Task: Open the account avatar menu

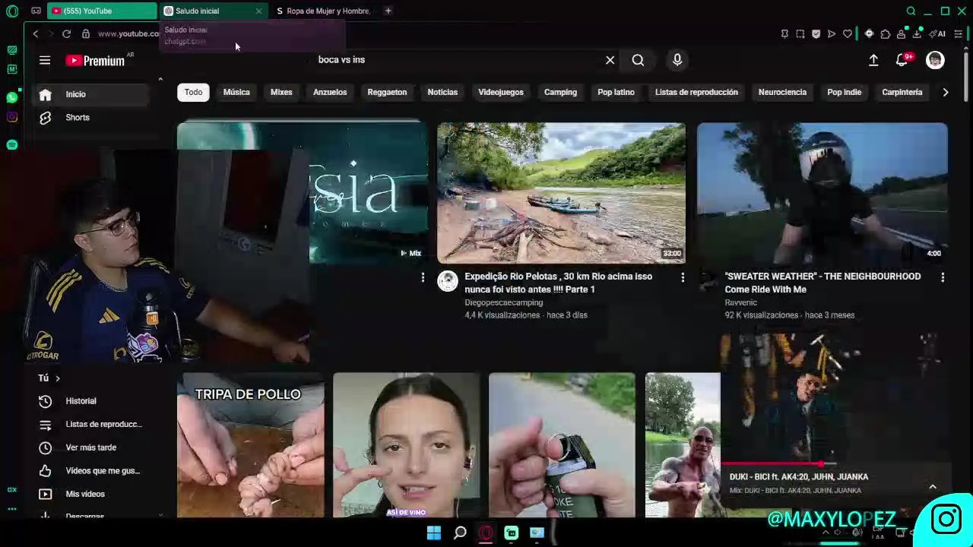Action: click(x=935, y=60)
